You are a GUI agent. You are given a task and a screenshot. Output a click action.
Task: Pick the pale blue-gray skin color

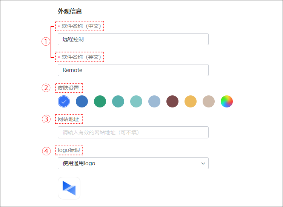point(154,101)
